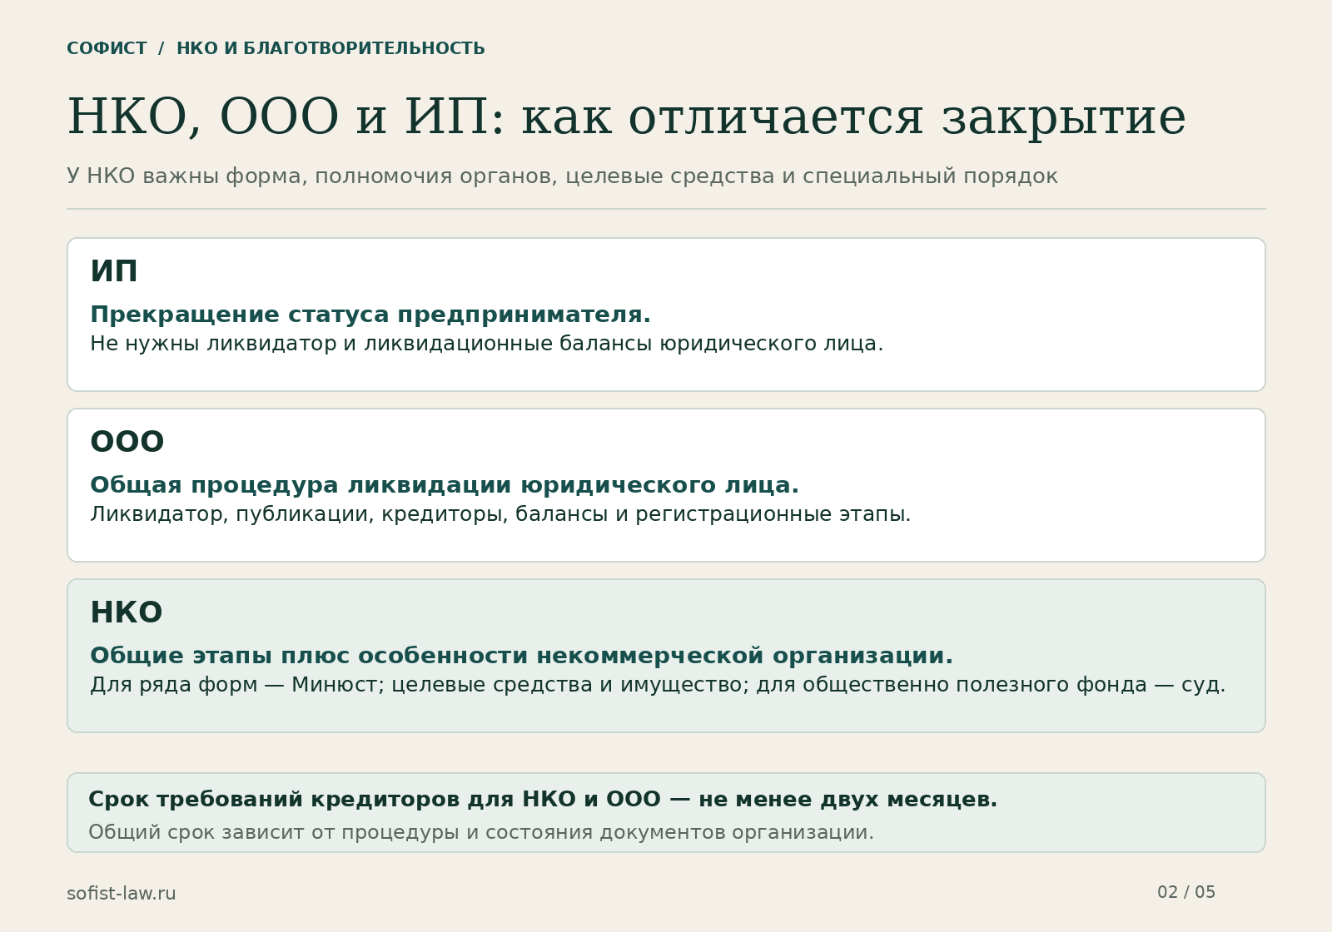The image size is (1332, 932).
Task: Click the 02 / 05 page counter
Action: point(1186,892)
